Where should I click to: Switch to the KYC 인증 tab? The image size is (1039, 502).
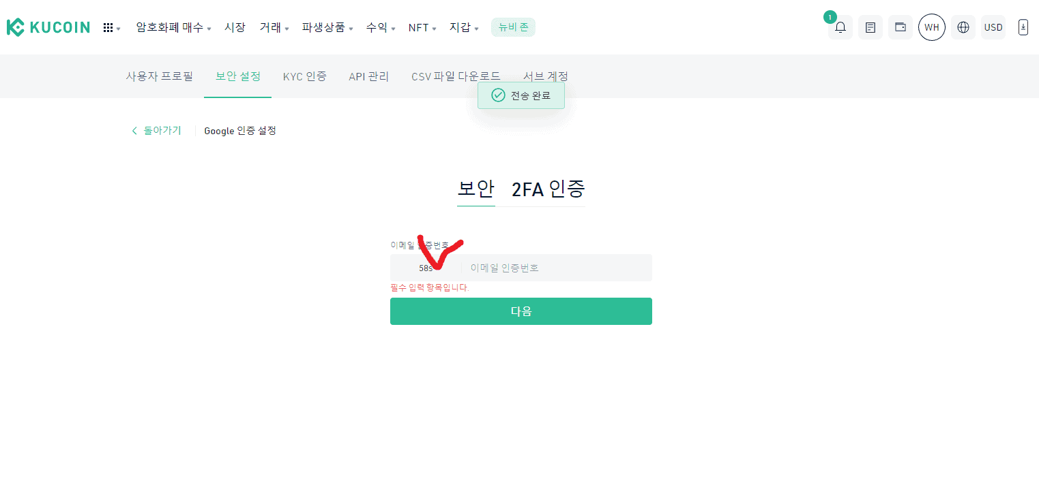coord(305,76)
